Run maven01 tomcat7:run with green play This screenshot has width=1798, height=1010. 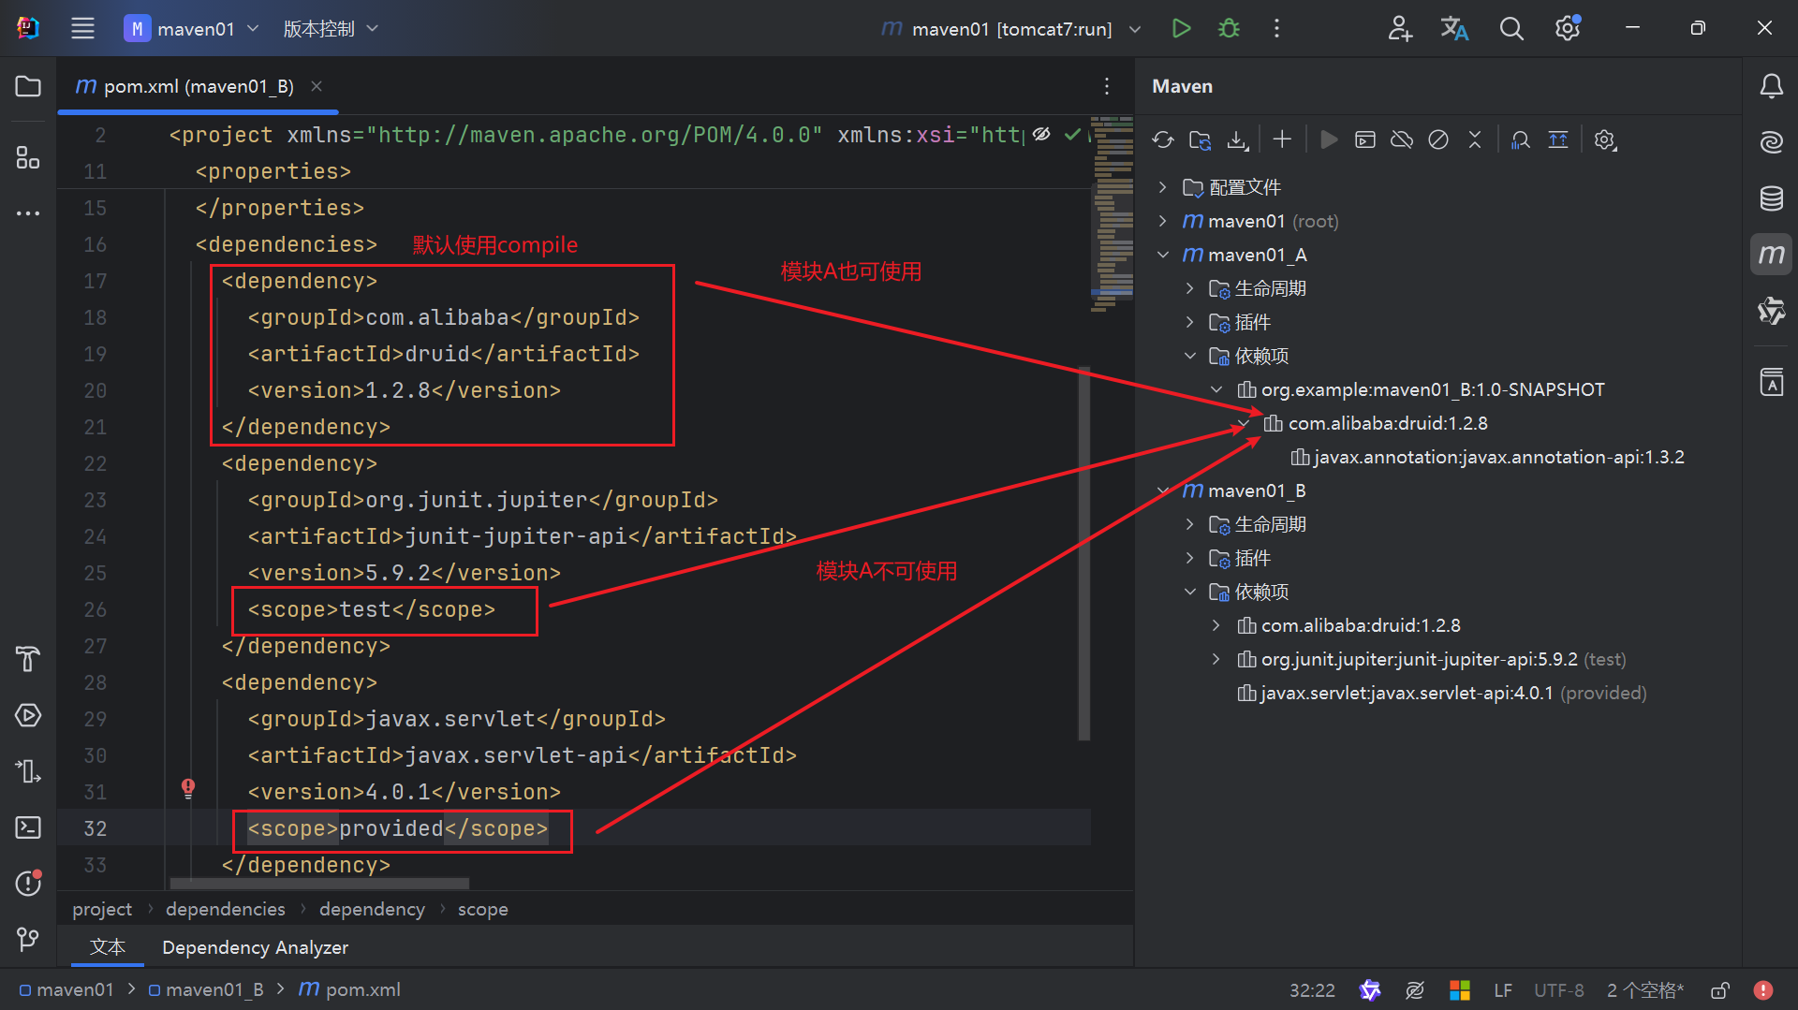[x=1181, y=28]
